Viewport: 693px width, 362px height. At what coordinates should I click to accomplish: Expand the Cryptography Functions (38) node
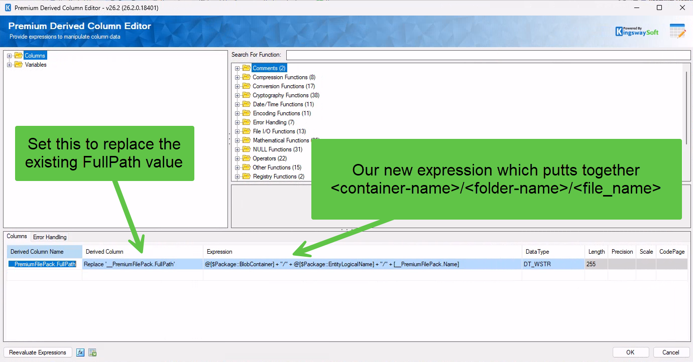(x=238, y=95)
